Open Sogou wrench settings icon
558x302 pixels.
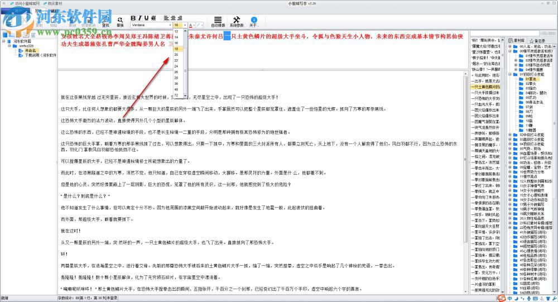coord(555,299)
